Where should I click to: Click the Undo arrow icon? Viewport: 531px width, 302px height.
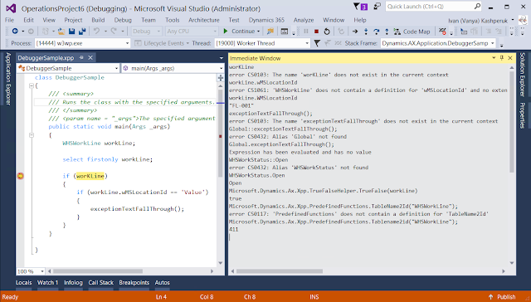click(96, 32)
